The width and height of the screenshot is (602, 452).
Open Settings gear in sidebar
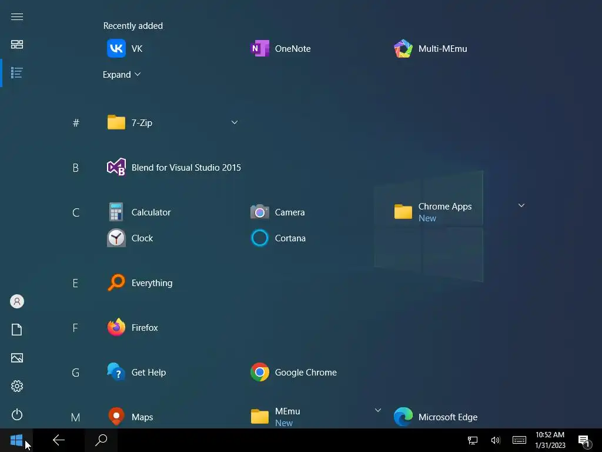coord(17,386)
